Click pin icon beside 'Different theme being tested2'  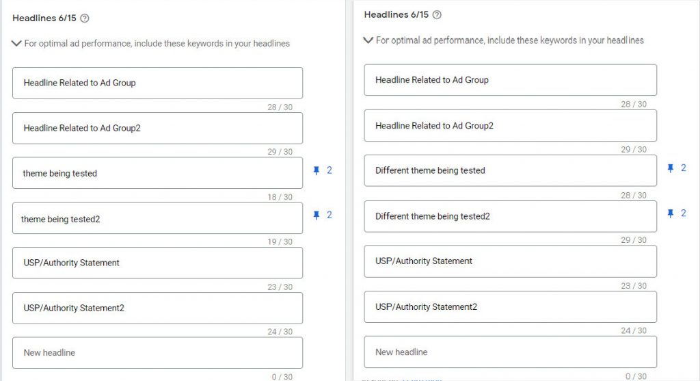click(671, 213)
